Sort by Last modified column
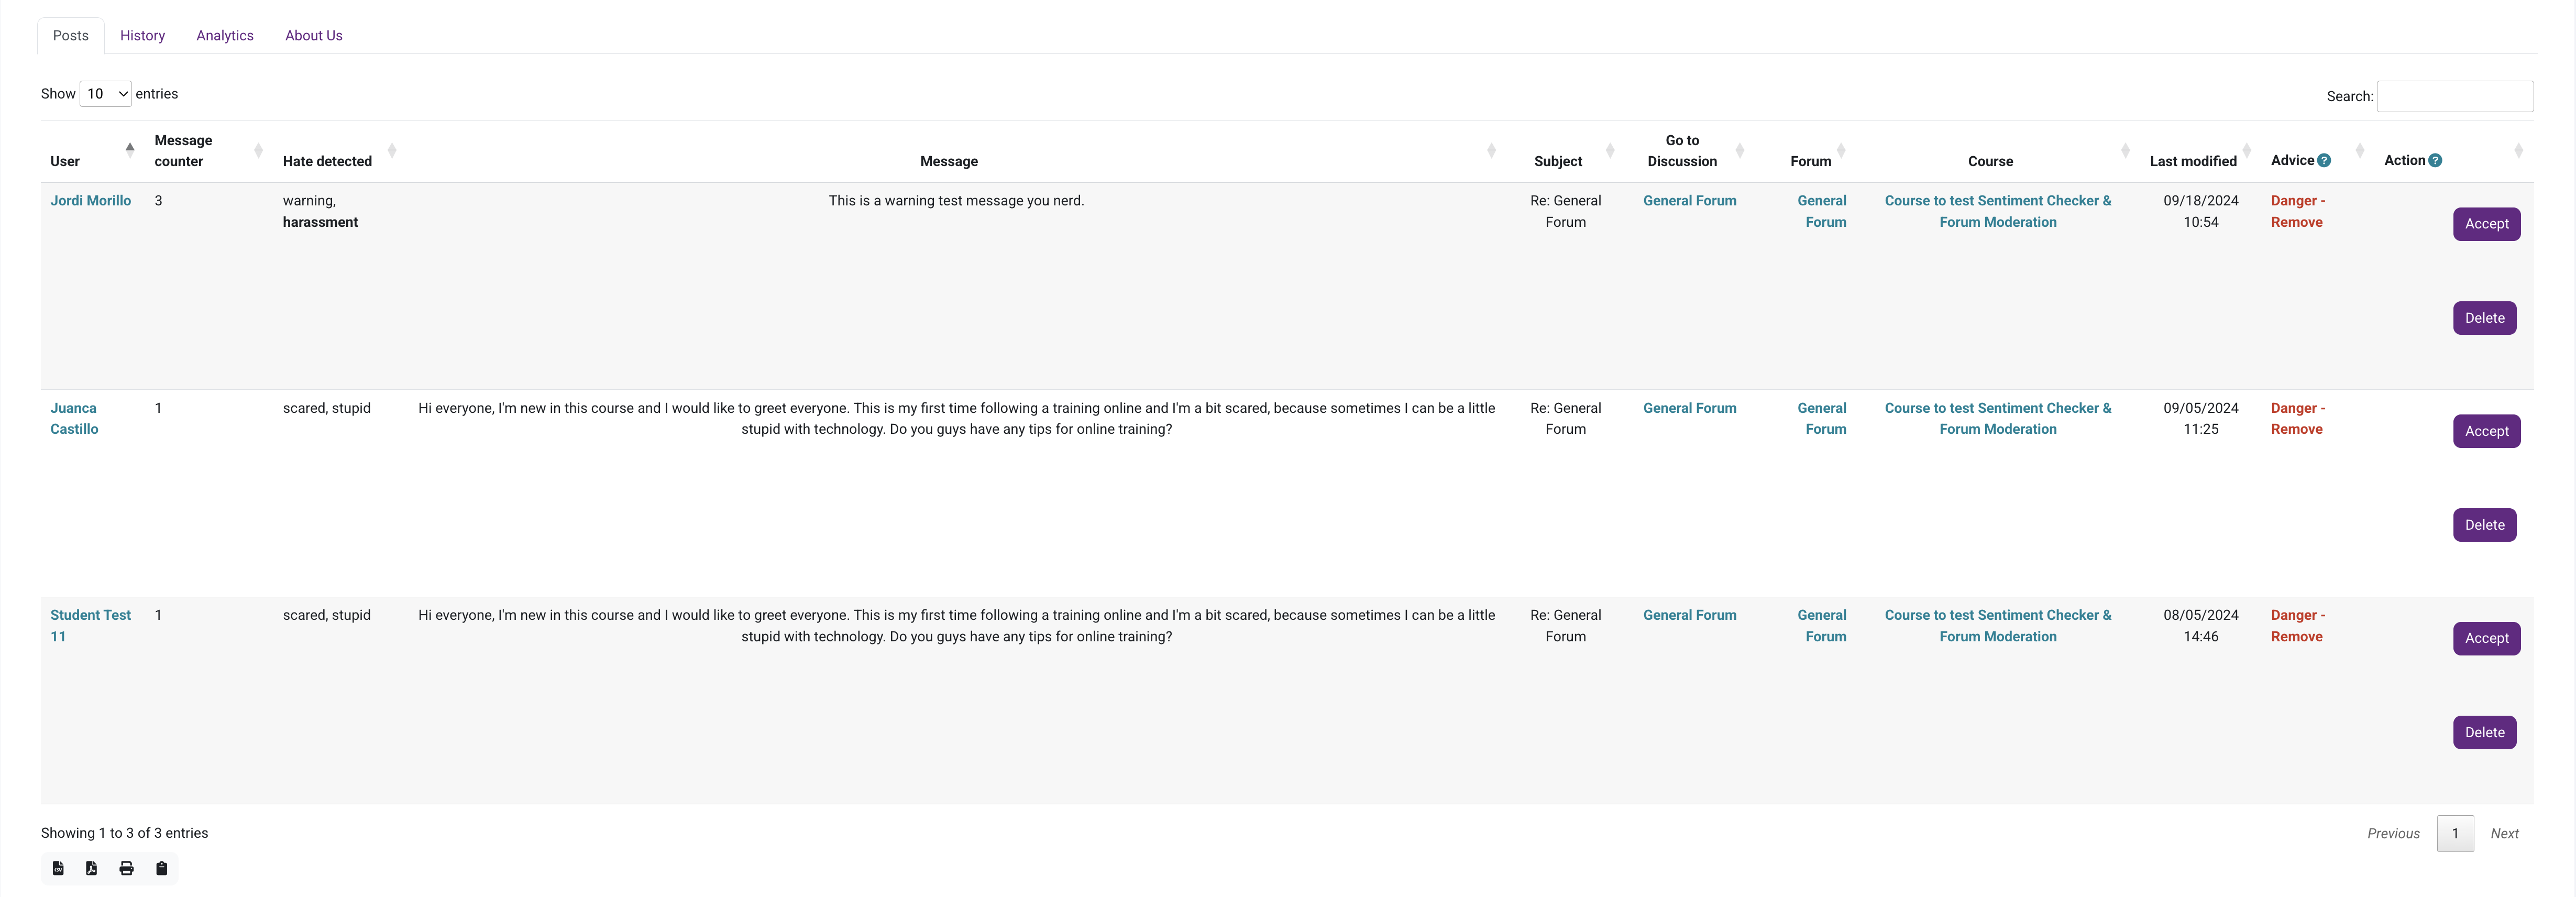This screenshot has height=897, width=2576. pos(2246,150)
